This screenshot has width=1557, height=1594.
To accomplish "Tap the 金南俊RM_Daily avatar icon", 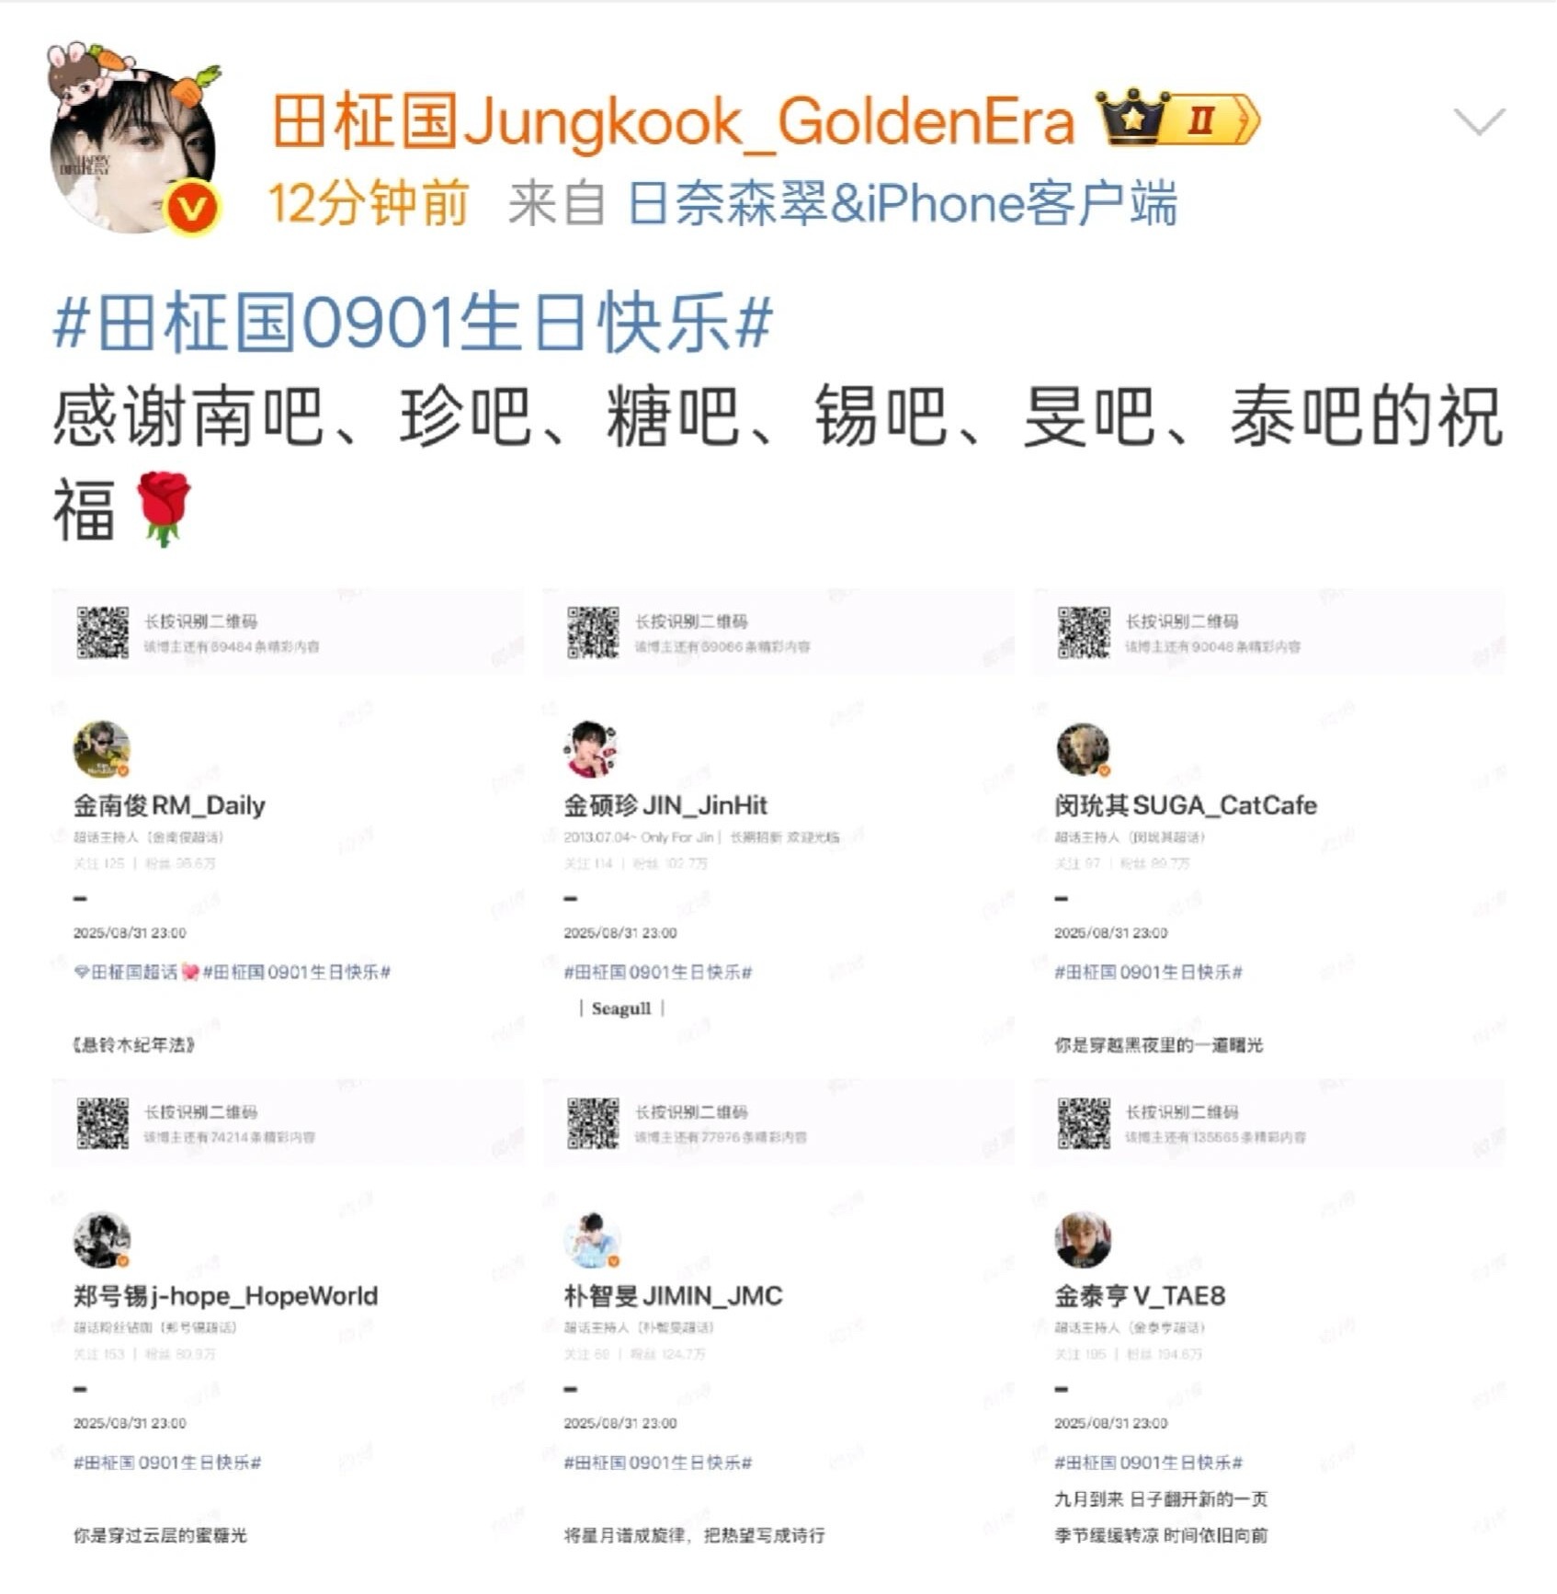I will tap(101, 749).
